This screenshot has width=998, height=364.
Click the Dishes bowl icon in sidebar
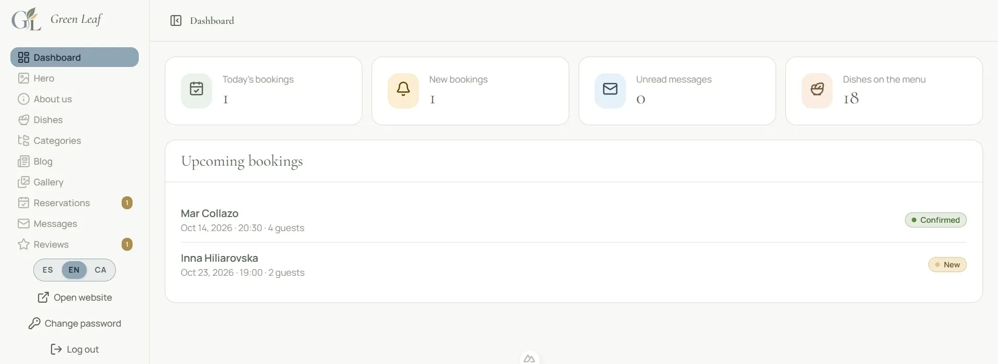23,119
